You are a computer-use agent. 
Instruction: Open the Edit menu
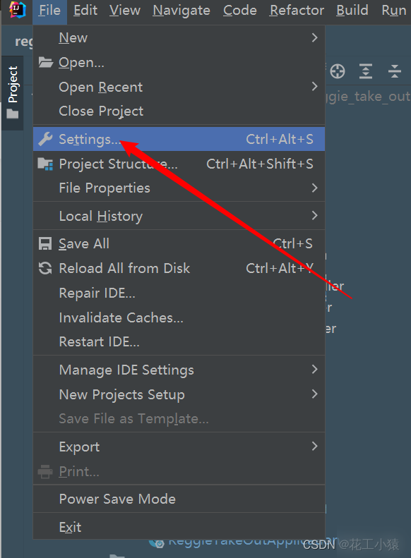(x=85, y=11)
